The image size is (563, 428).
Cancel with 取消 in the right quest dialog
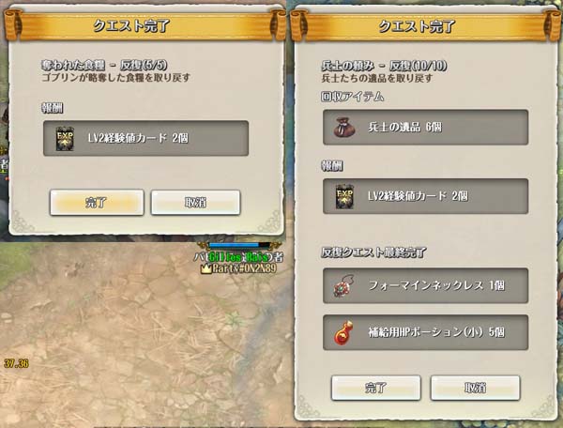point(475,388)
